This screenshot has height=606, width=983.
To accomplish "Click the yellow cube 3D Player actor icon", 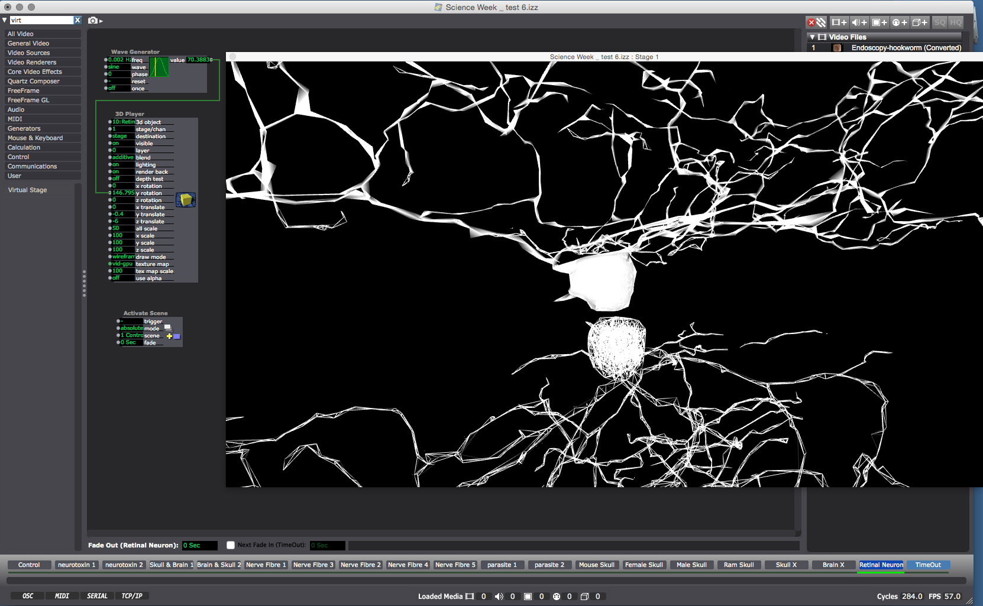I will pos(186,200).
